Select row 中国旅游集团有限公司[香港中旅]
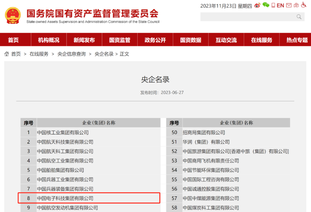This screenshot has width=311, height=212. pyautogui.click(x=228, y=151)
